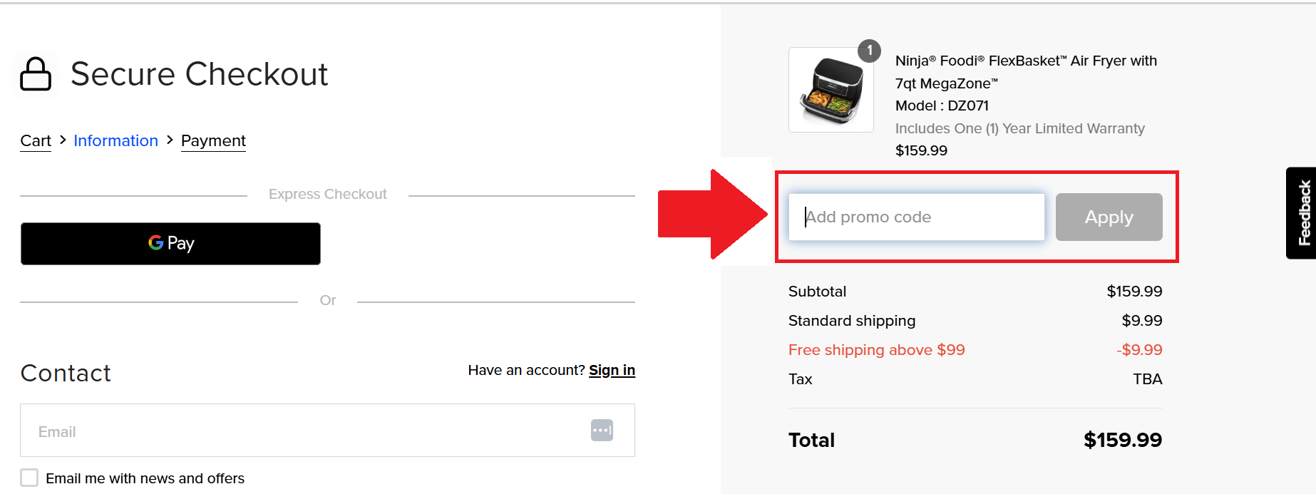Click the Total price amount
The height and width of the screenshot is (494, 1316).
click(1122, 440)
